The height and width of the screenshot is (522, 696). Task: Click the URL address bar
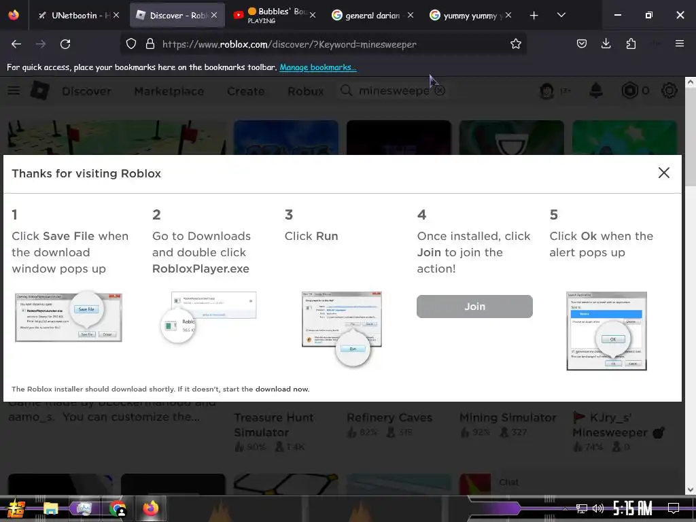point(324,44)
